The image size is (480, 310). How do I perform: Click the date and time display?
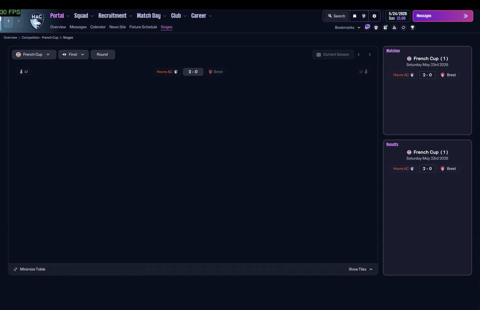(398, 16)
